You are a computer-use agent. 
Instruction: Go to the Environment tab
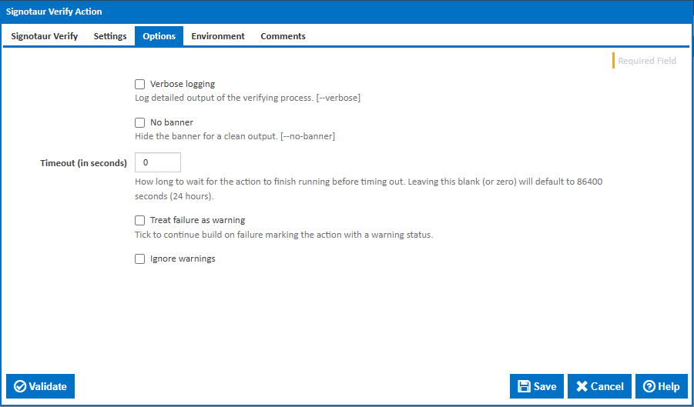tap(218, 36)
